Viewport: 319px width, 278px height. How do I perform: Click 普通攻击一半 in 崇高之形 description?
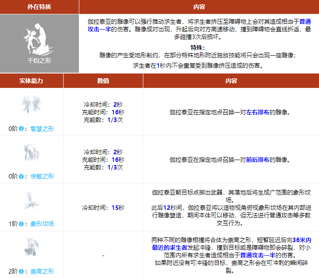tap(258, 255)
